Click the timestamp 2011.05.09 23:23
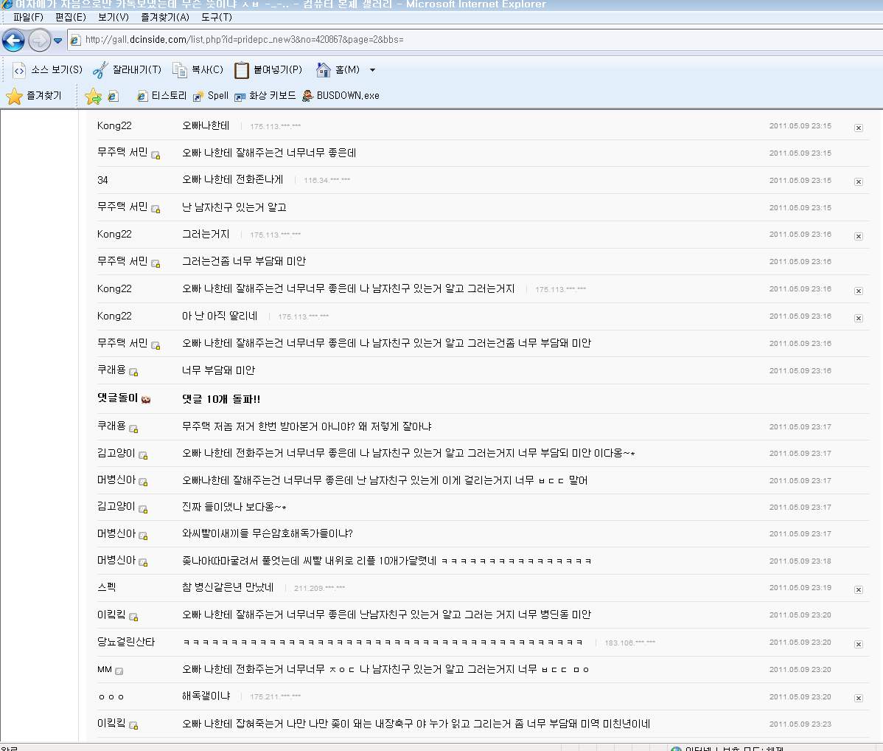The image size is (883, 751). pyautogui.click(x=800, y=724)
